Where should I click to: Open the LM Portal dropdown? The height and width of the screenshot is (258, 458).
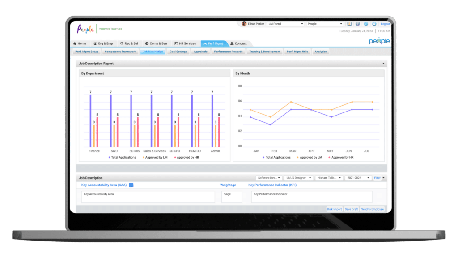(x=285, y=24)
